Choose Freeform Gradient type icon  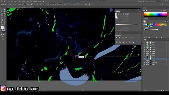128,14
